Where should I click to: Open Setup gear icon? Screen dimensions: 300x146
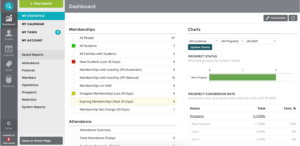point(9,125)
